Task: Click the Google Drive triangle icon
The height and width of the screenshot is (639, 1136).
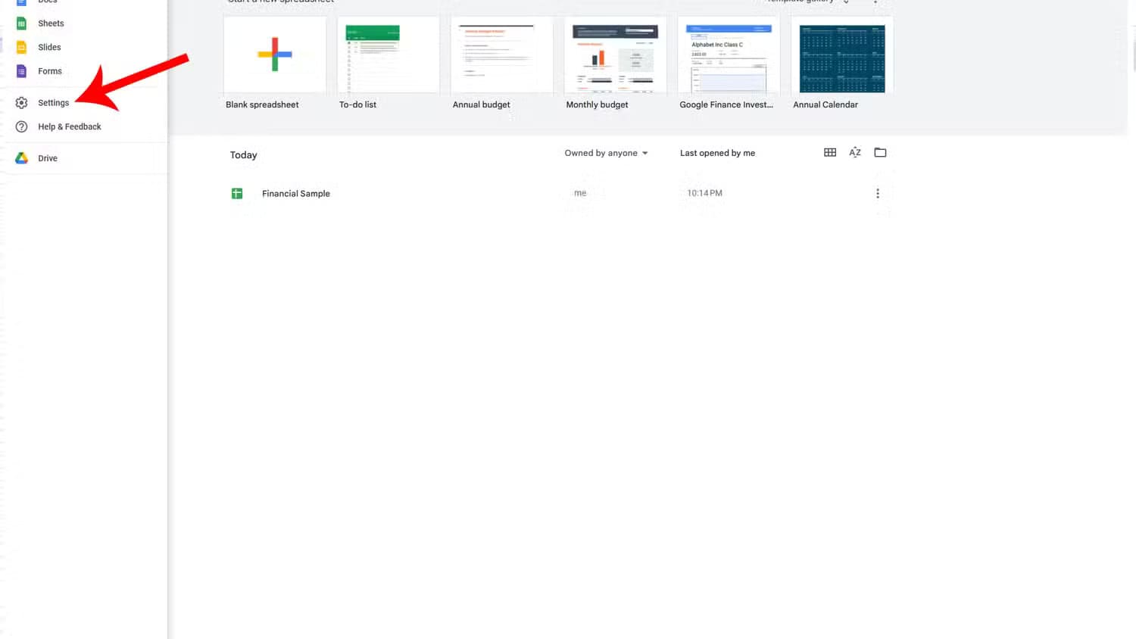Action: click(x=21, y=158)
